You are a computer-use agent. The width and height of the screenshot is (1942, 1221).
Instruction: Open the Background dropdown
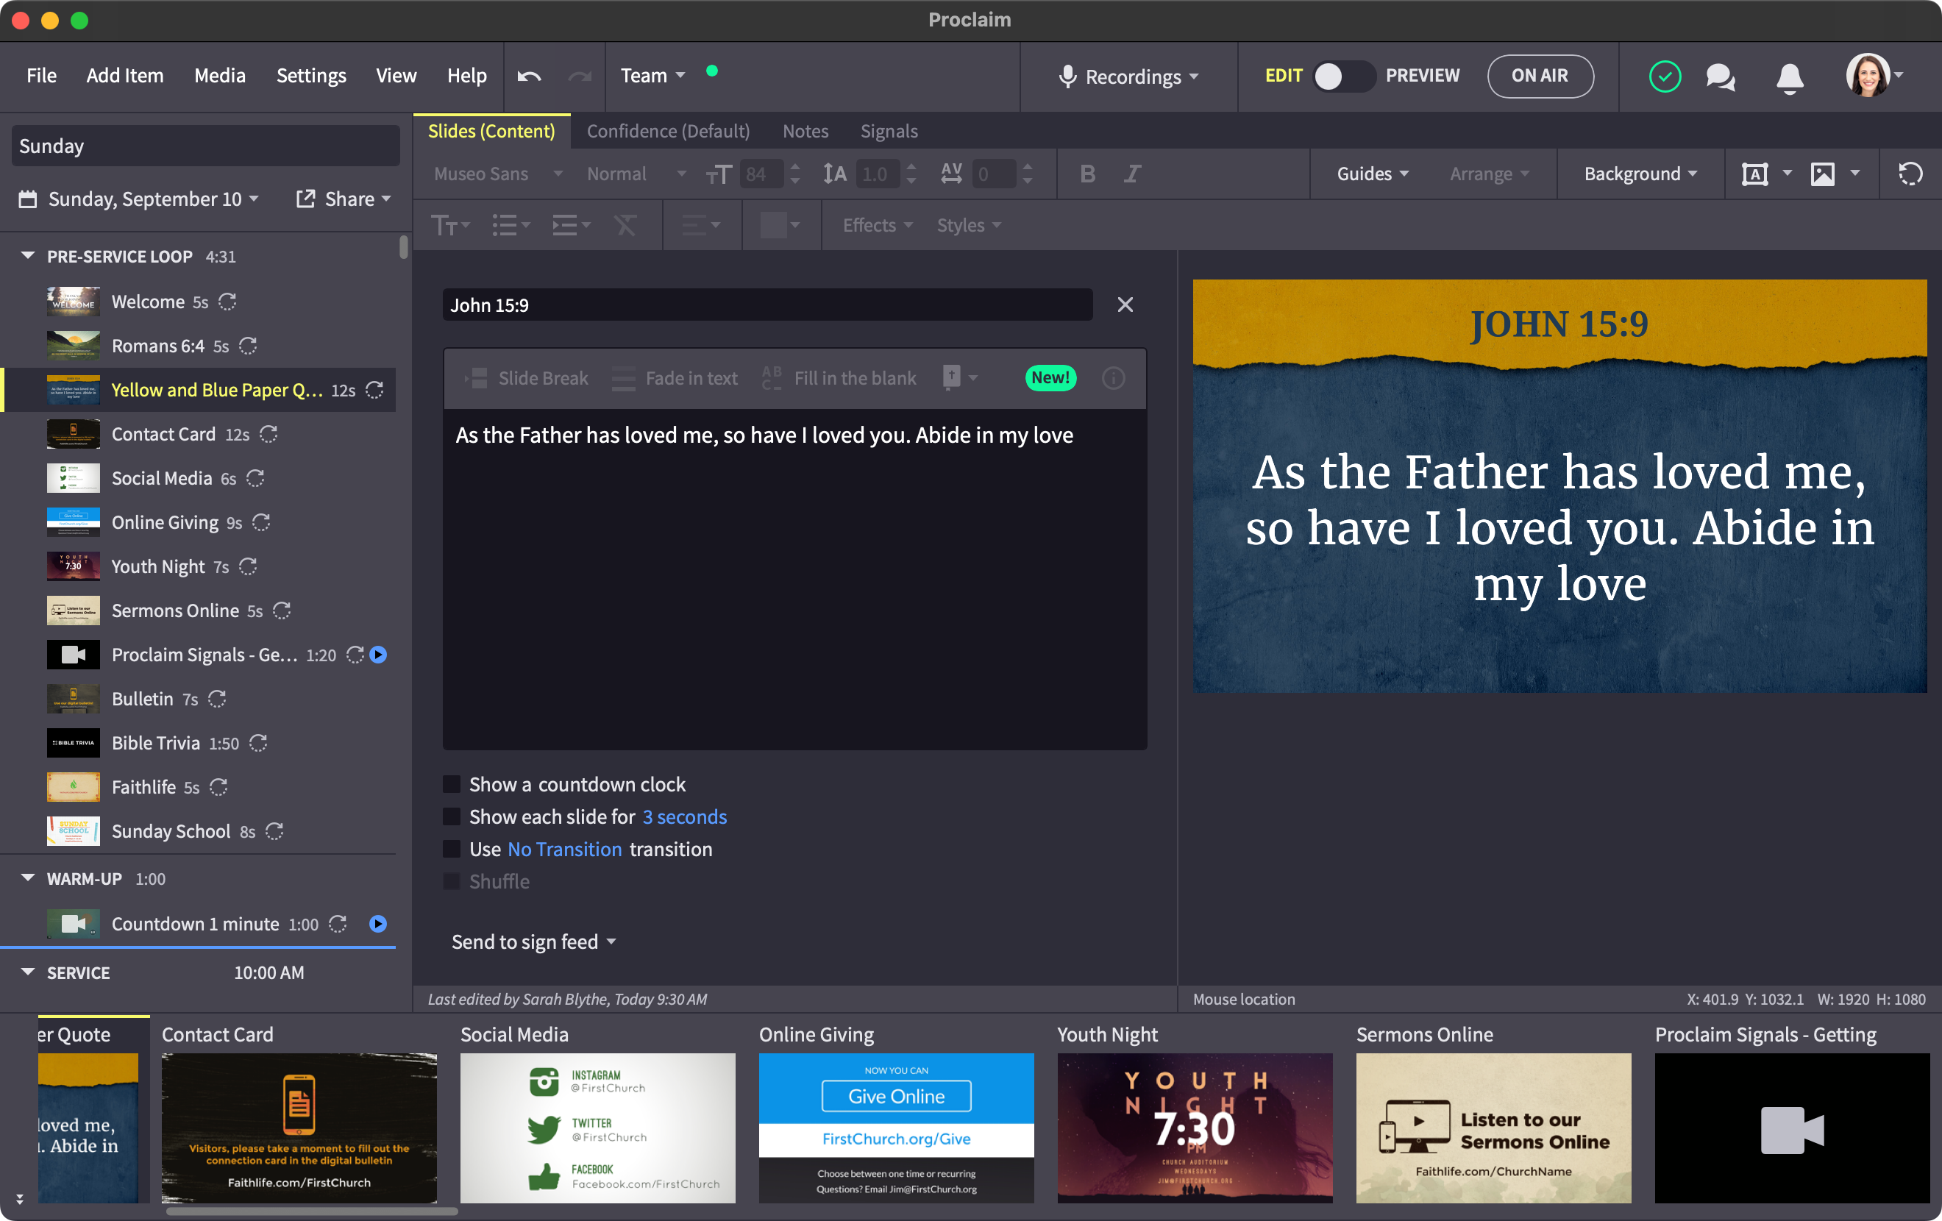click(1640, 174)
